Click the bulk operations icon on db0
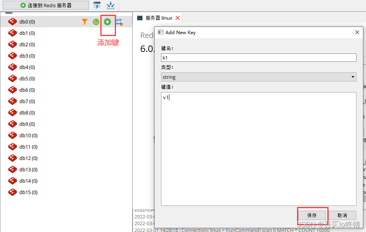This screenshot has height=232, width=366. tap(119, 22)
